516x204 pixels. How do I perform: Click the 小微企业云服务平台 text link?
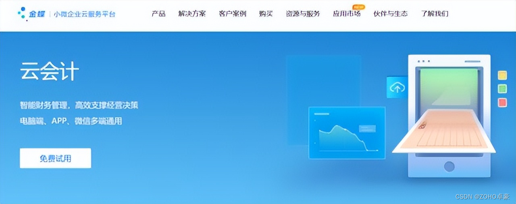[x=85, y=14]
